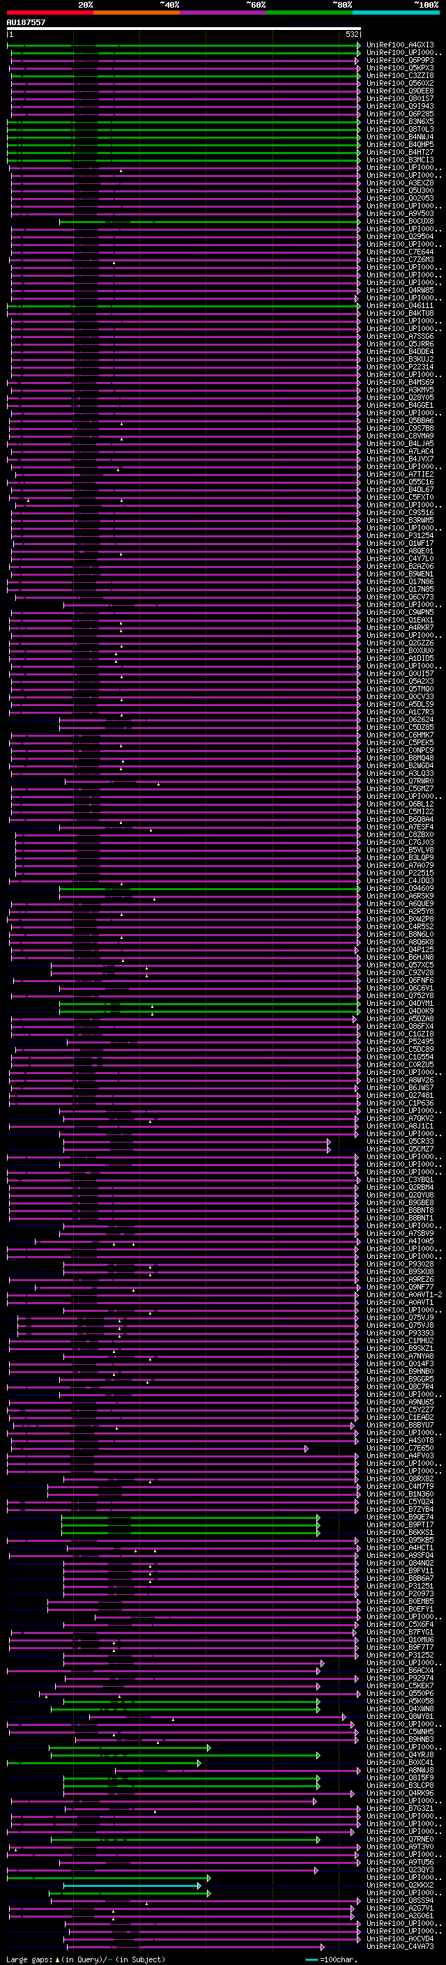Open the UniRef100_O94609 label

(400, 889)
